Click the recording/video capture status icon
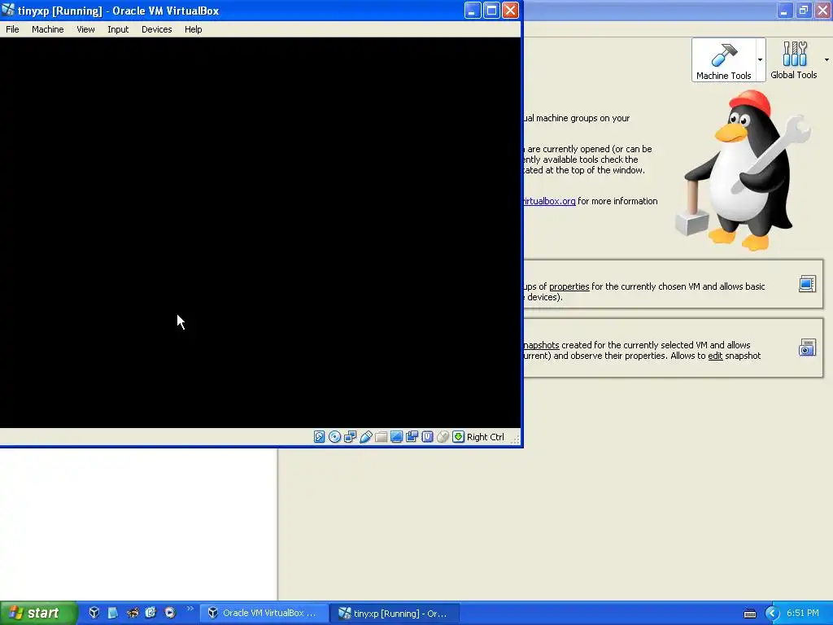 coord(412,437)
